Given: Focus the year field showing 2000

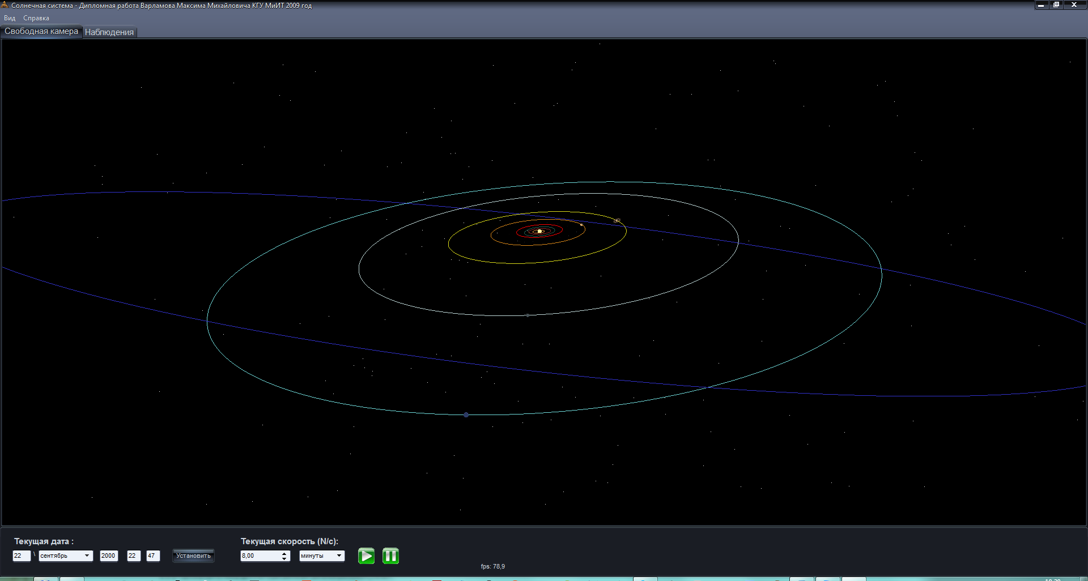Looking at the screenshot, I should click(x=109, y=556).
